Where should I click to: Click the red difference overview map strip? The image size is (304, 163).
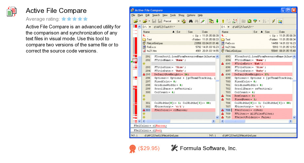[x=135, y=73]
